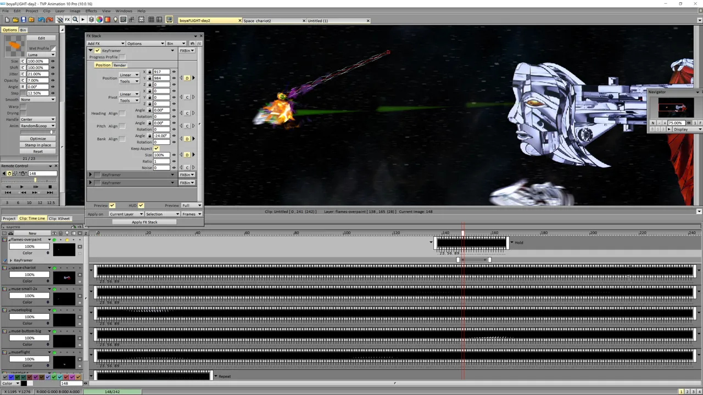Viewport: 703px width, 395px height.
Task: Open the Preview Full quality dropdown
Action: (x=191, y=205)
